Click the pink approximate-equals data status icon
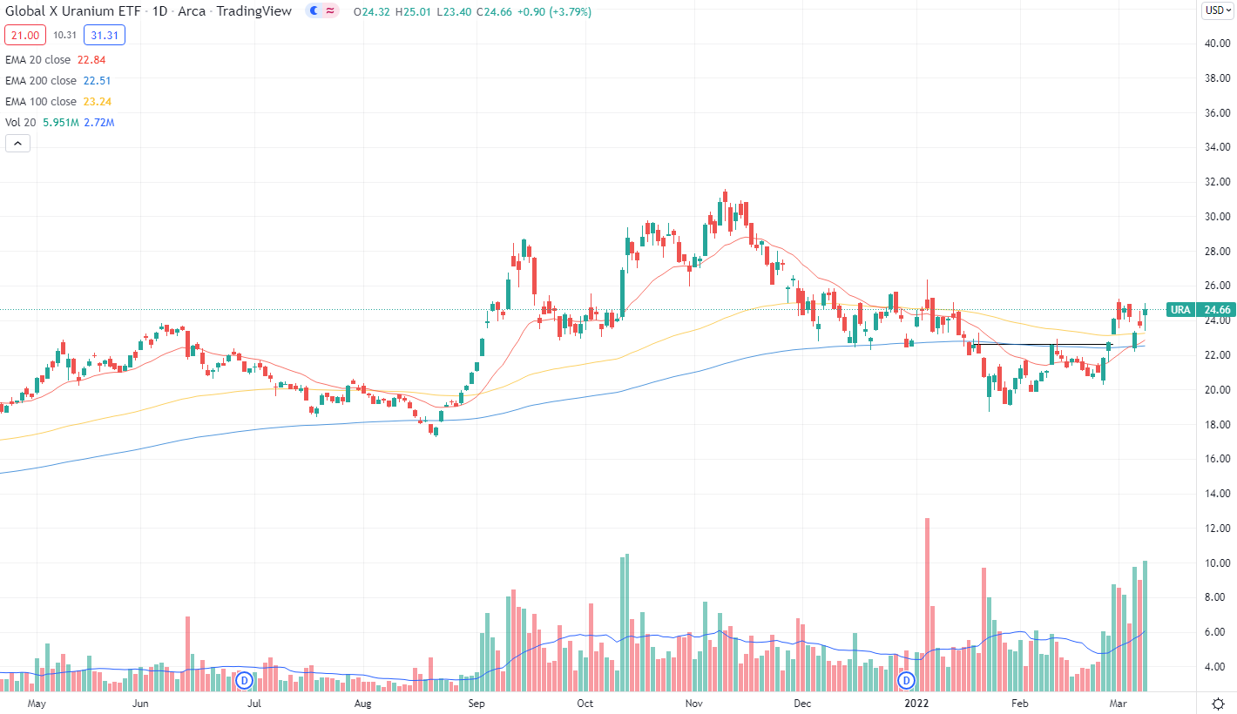1237x714 pixels. [330, 11]
